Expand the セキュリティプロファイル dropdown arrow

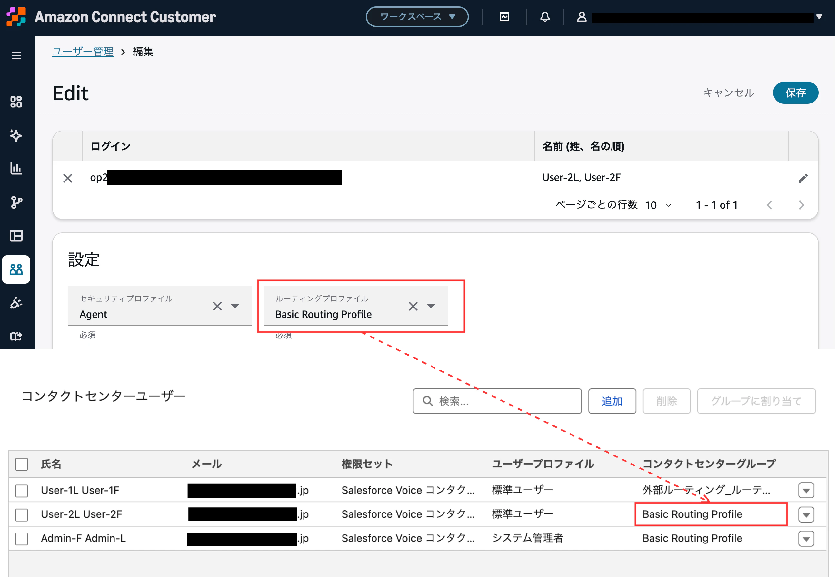point(235,306)
